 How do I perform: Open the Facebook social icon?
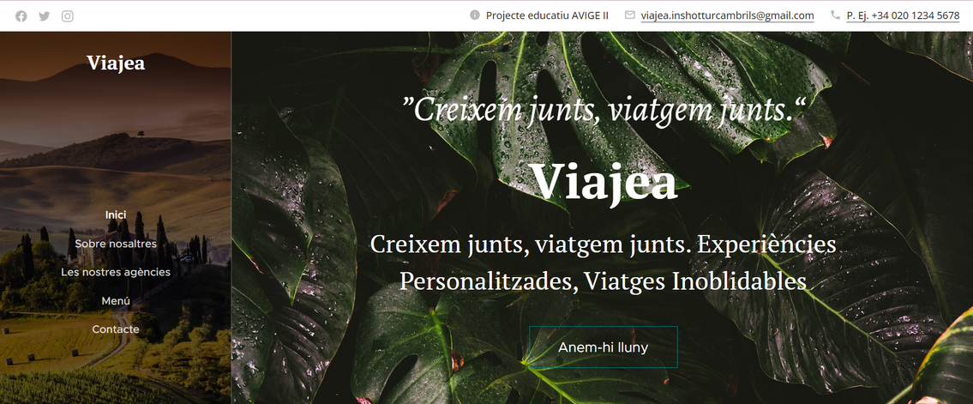point(21,16)
